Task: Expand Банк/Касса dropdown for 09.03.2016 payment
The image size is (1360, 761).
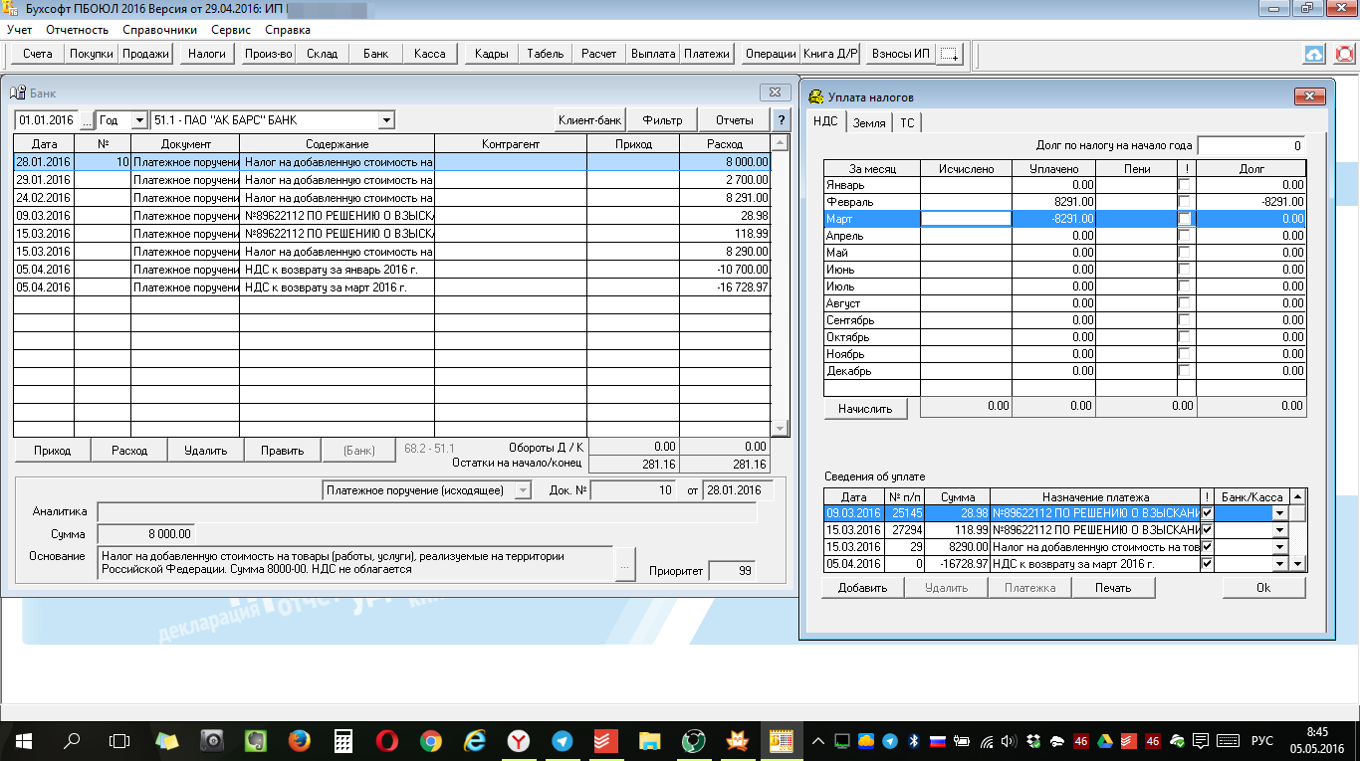Action: click(1279, 513)
